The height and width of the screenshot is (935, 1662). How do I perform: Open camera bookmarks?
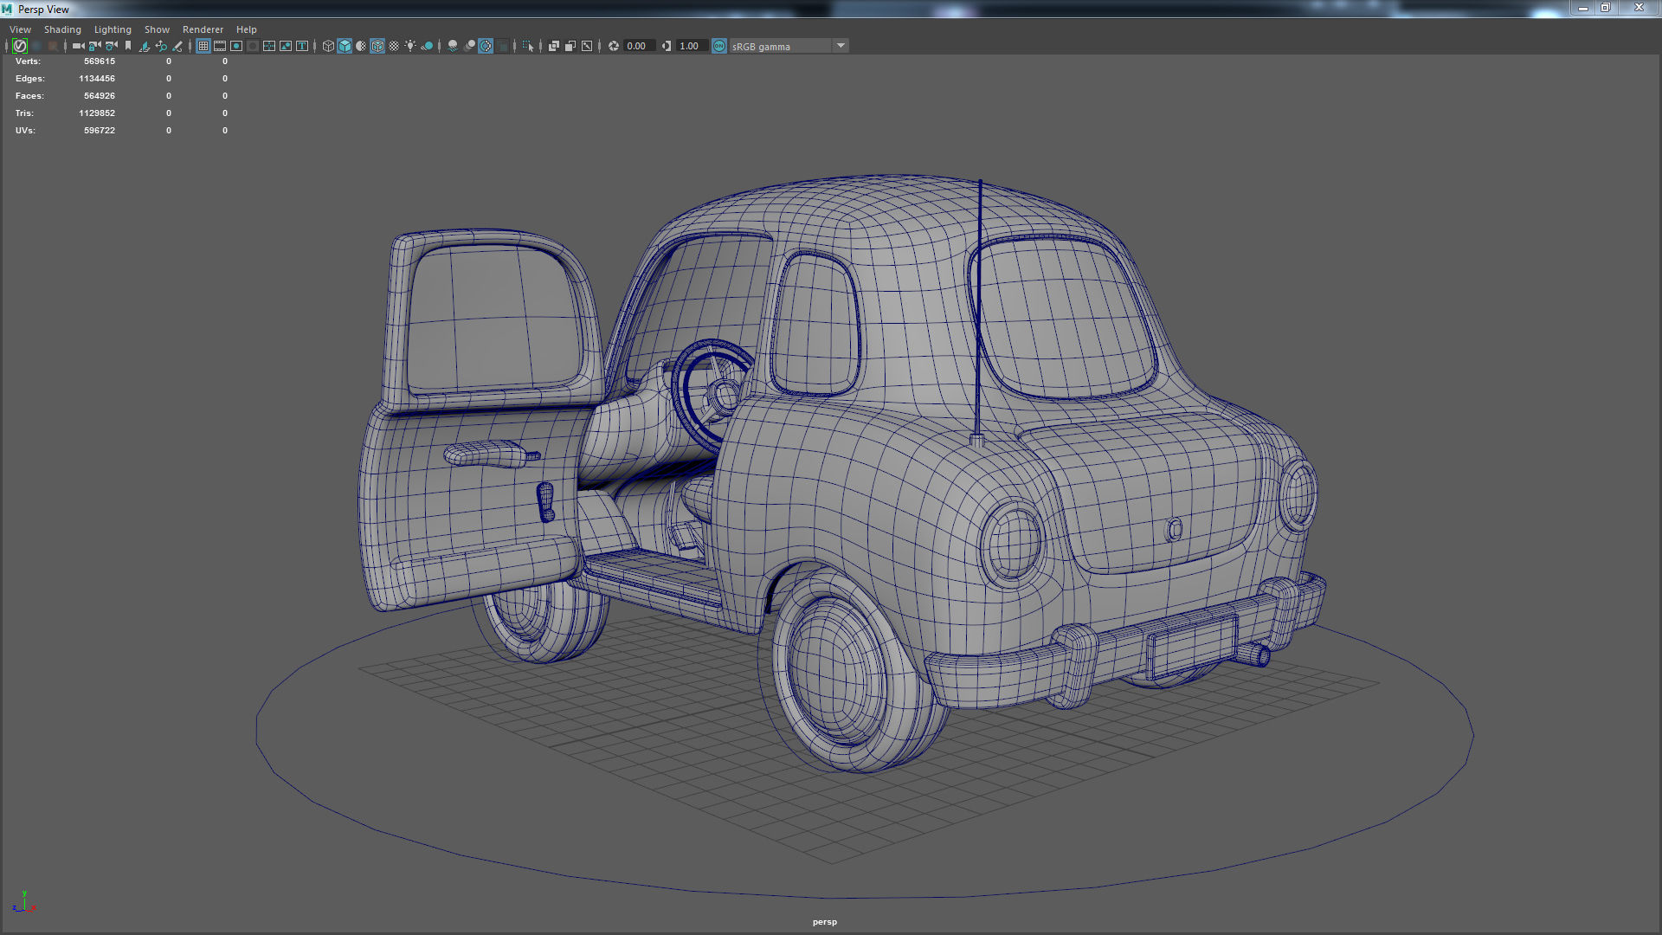(127, 46)
